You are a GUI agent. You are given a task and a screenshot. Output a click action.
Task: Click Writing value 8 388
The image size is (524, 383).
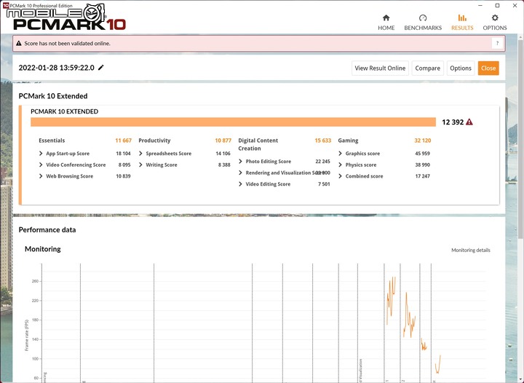224,165
